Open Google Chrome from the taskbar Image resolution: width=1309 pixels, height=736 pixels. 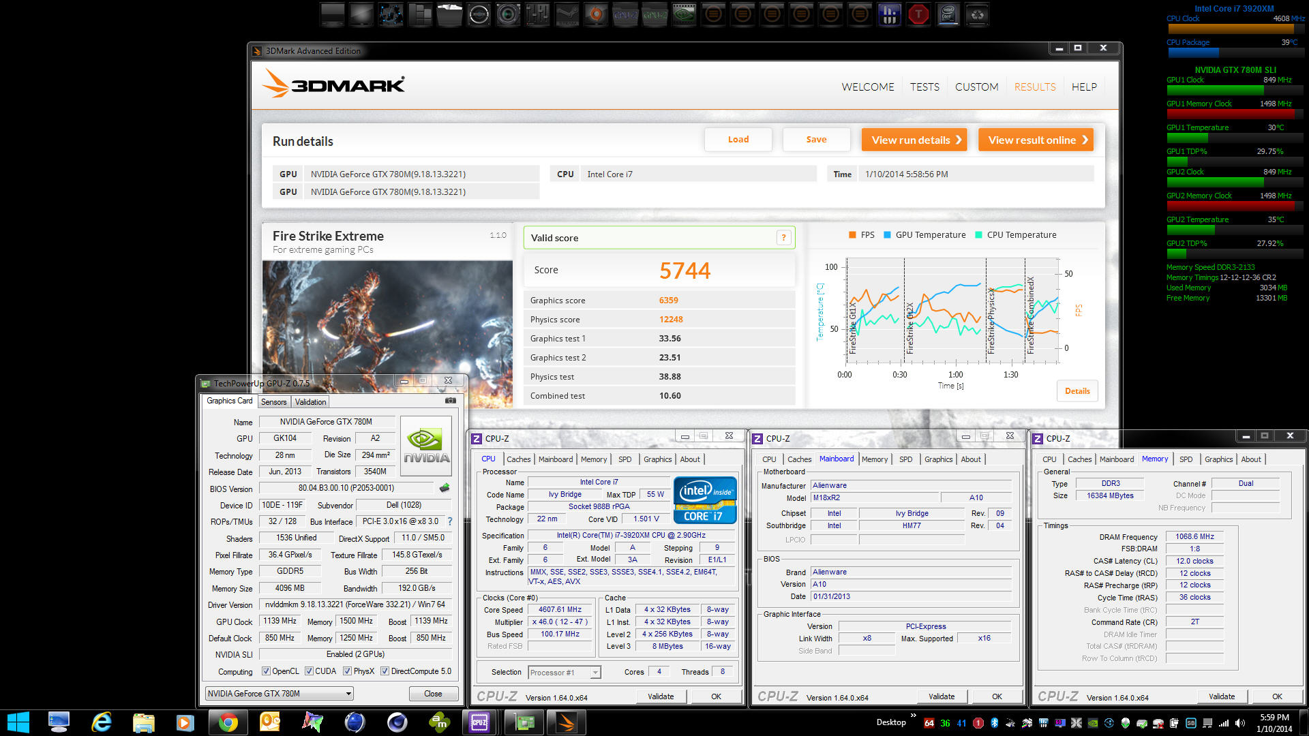[x=228, y=722]
